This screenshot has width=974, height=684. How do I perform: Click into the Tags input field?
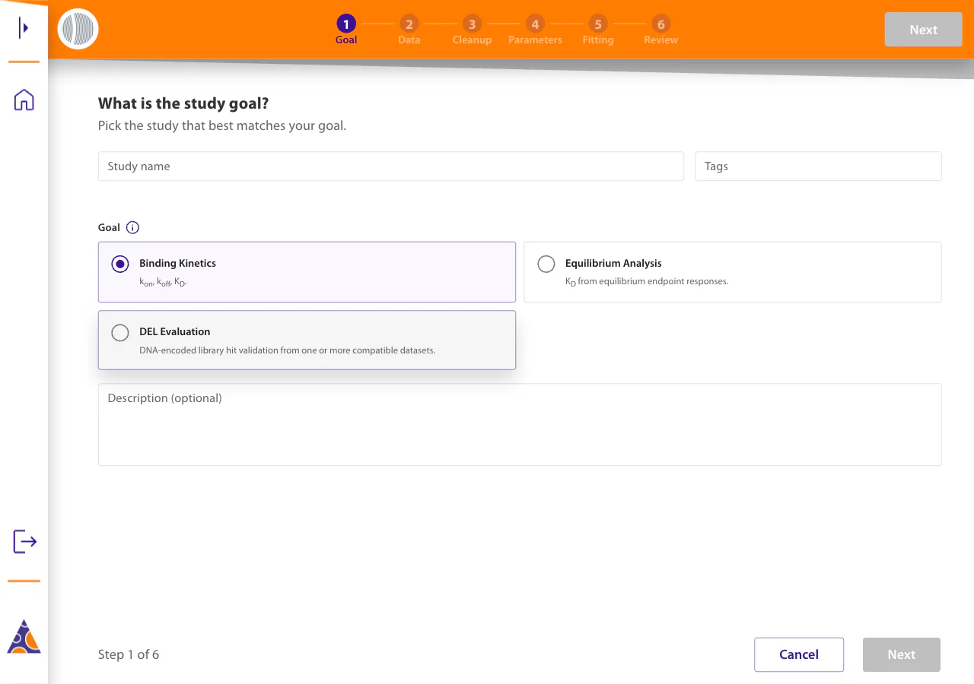(818, 166)
